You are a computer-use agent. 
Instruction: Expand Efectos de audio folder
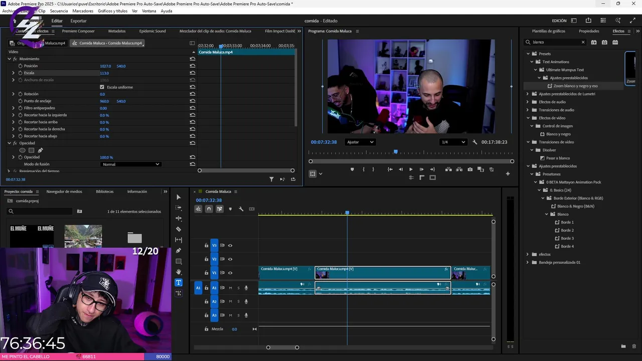coord(528,102)
